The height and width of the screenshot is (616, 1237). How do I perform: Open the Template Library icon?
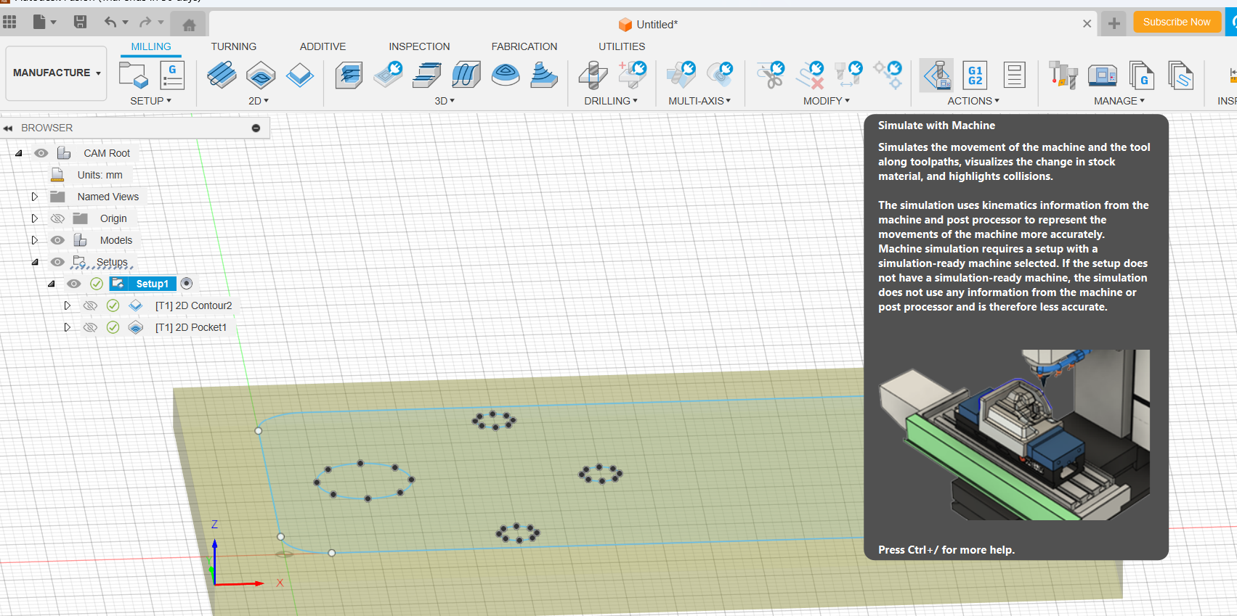pos(1180,74)
